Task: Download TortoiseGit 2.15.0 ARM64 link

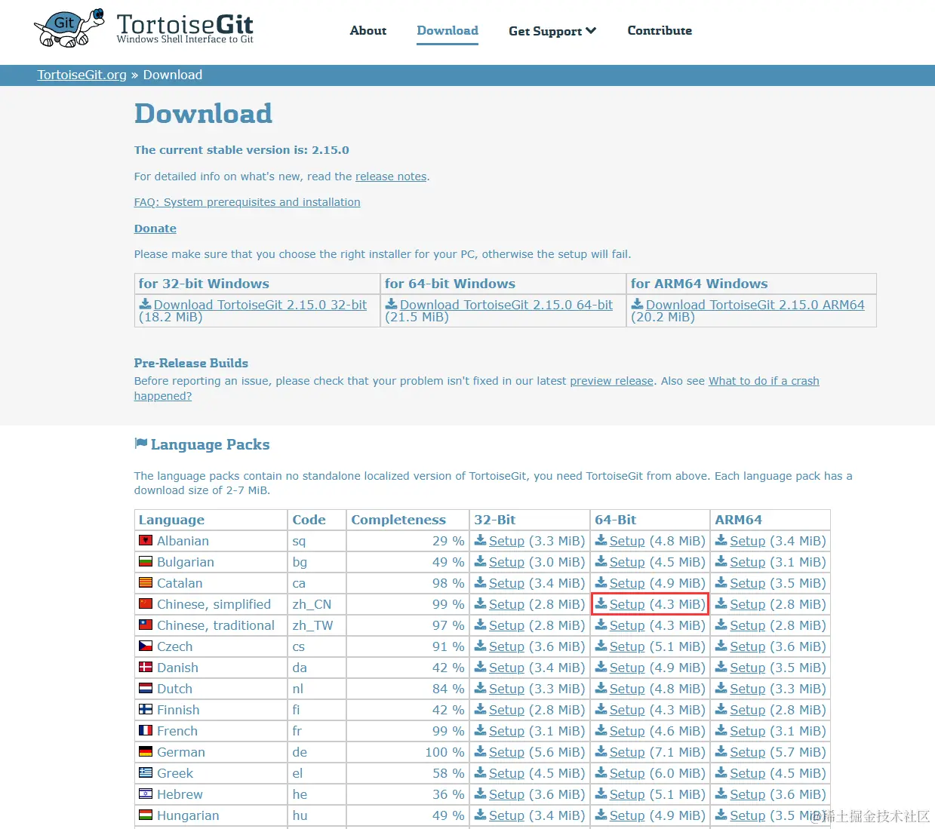Action: (x=755, y=305)
